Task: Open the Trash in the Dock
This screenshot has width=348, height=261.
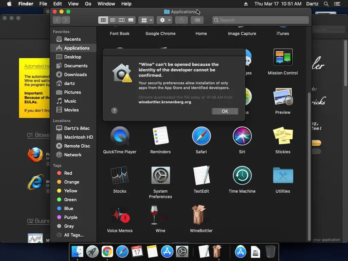Action: pyautogui.click(x=271, y=252)
